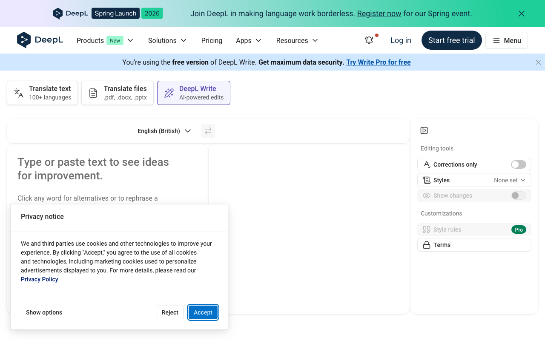Accept the privacy notice cookies
The image size is (545, 340).
tap(203, 312)
